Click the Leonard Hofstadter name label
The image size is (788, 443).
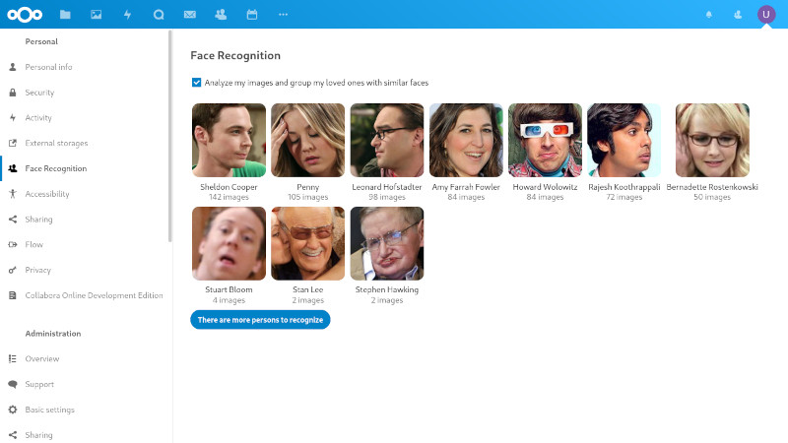pos(387,187)
